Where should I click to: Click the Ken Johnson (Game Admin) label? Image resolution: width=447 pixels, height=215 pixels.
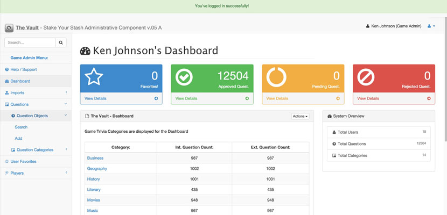tap(396, 26)
